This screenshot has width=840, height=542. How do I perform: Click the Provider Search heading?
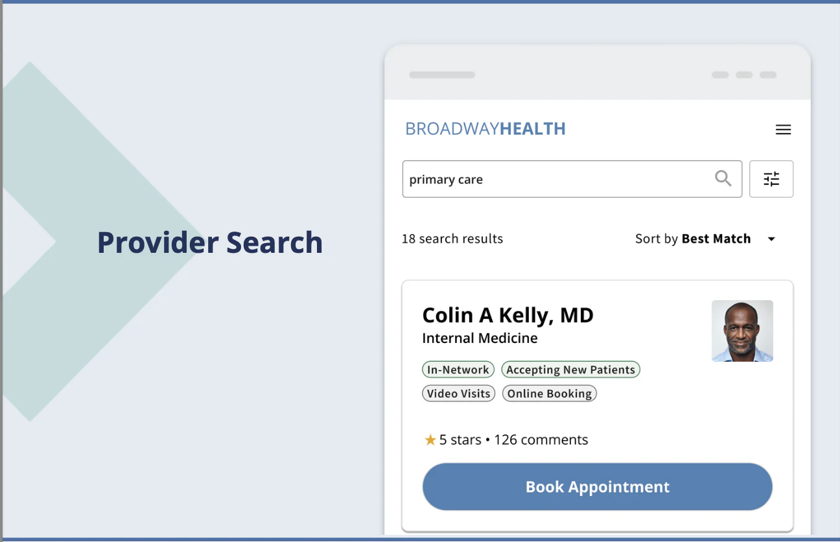click(x=209, y=242)
